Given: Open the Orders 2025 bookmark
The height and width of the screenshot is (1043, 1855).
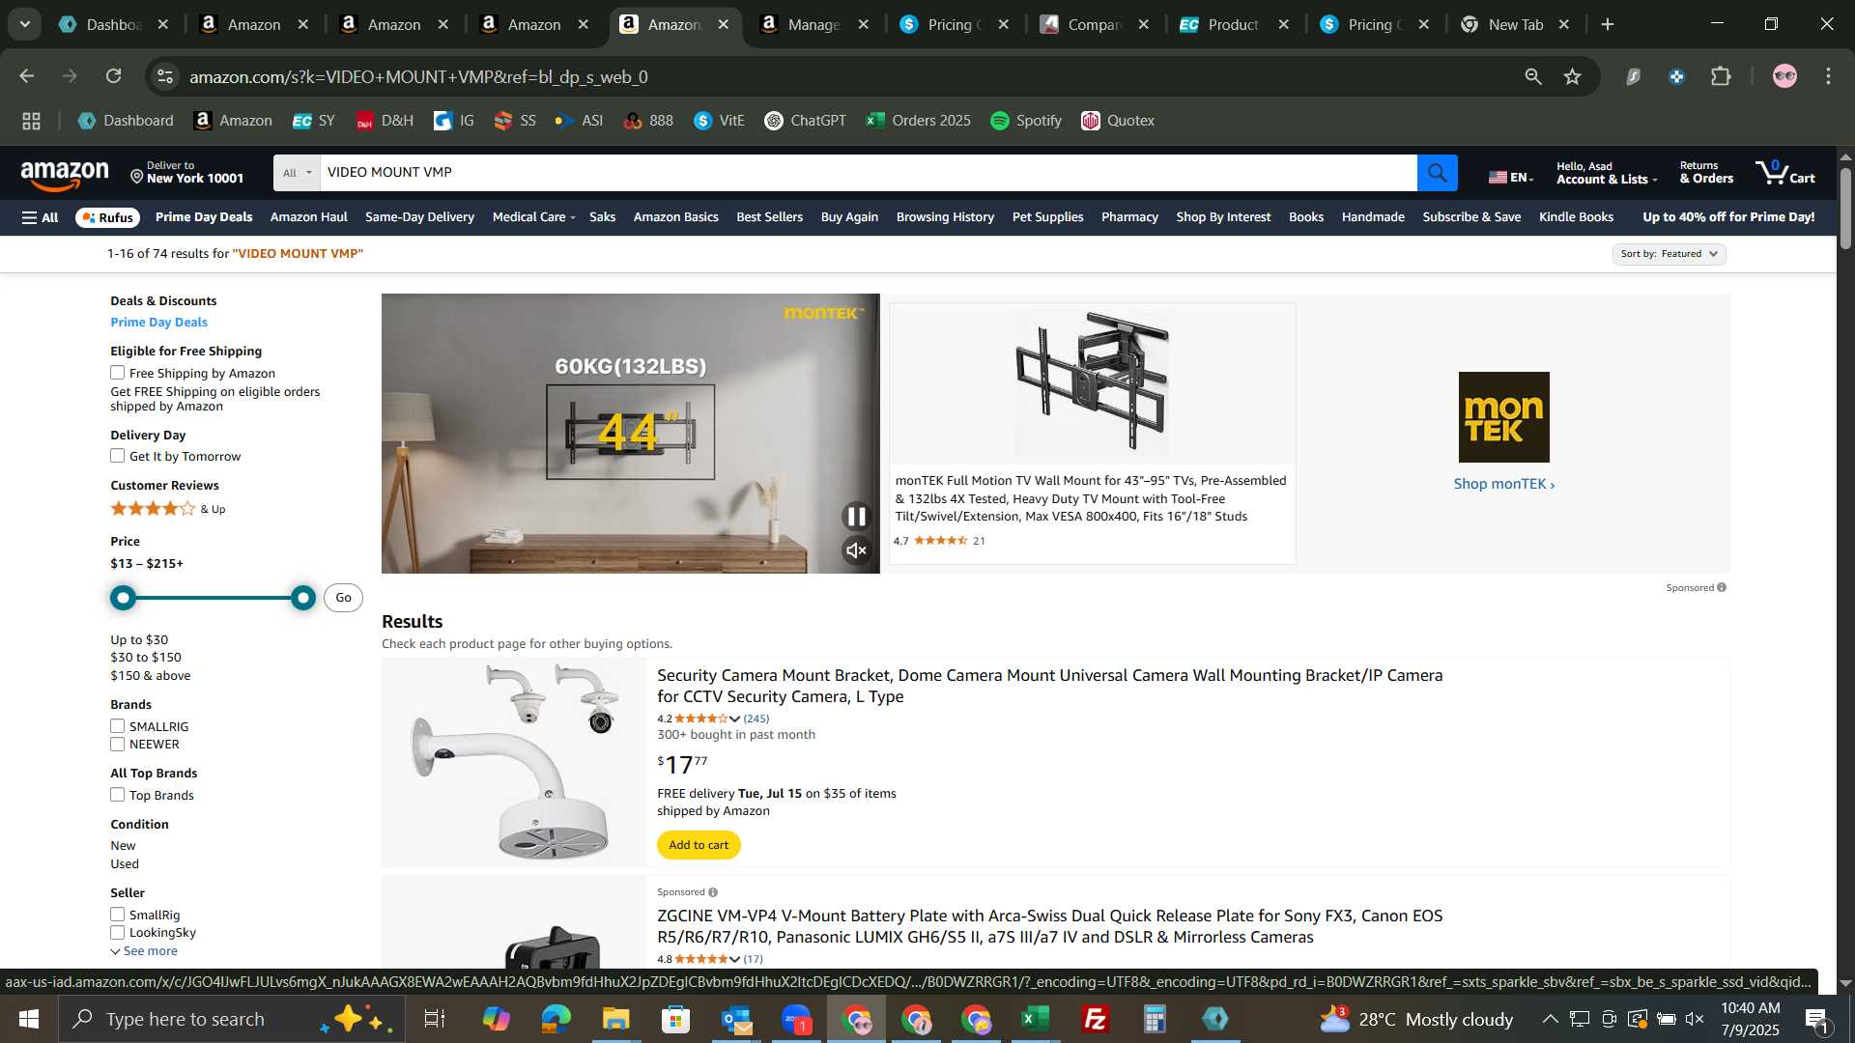Looking at the screenshot, I should (x=919, y=121).
